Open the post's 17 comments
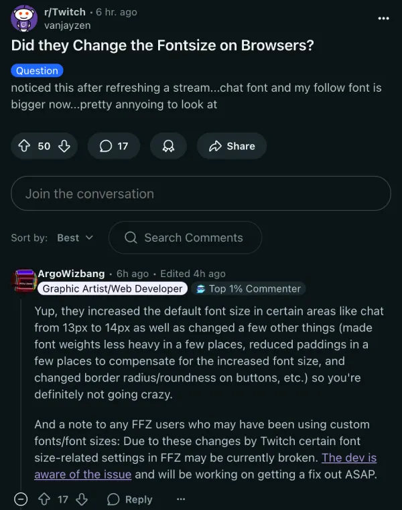This screenshot has width=402, height=510. tap(114, 146)
